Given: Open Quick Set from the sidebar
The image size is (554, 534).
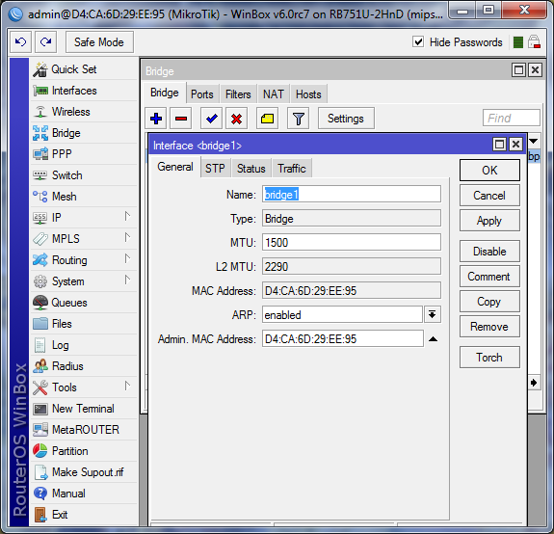Looking at the screenshot, I should click(x=84, y=69).
